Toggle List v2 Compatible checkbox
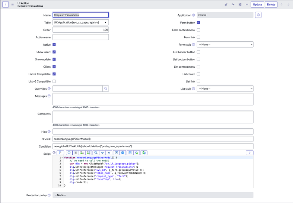 click(54, 74)
